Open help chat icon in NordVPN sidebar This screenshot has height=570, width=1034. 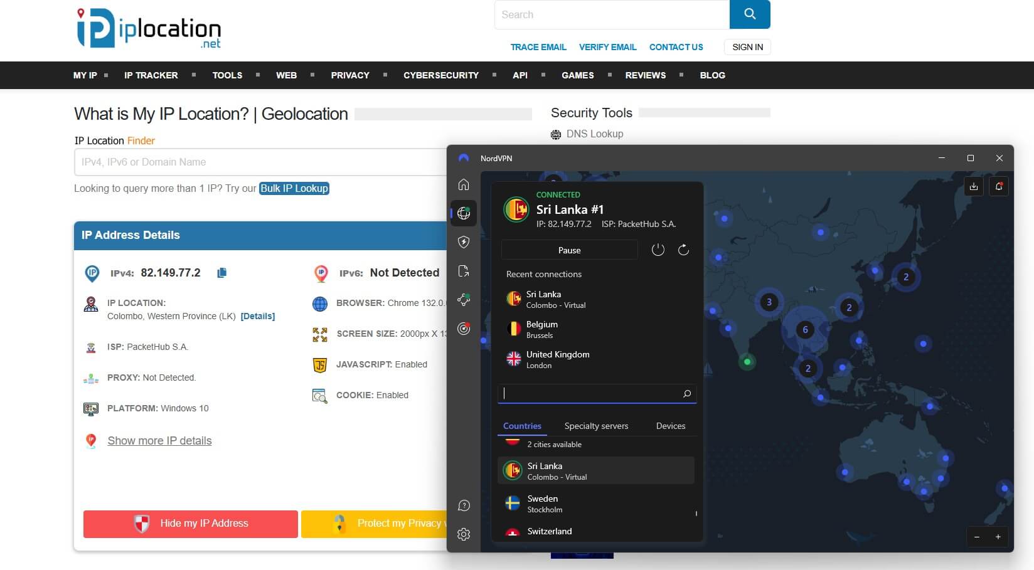click(464, 505)
